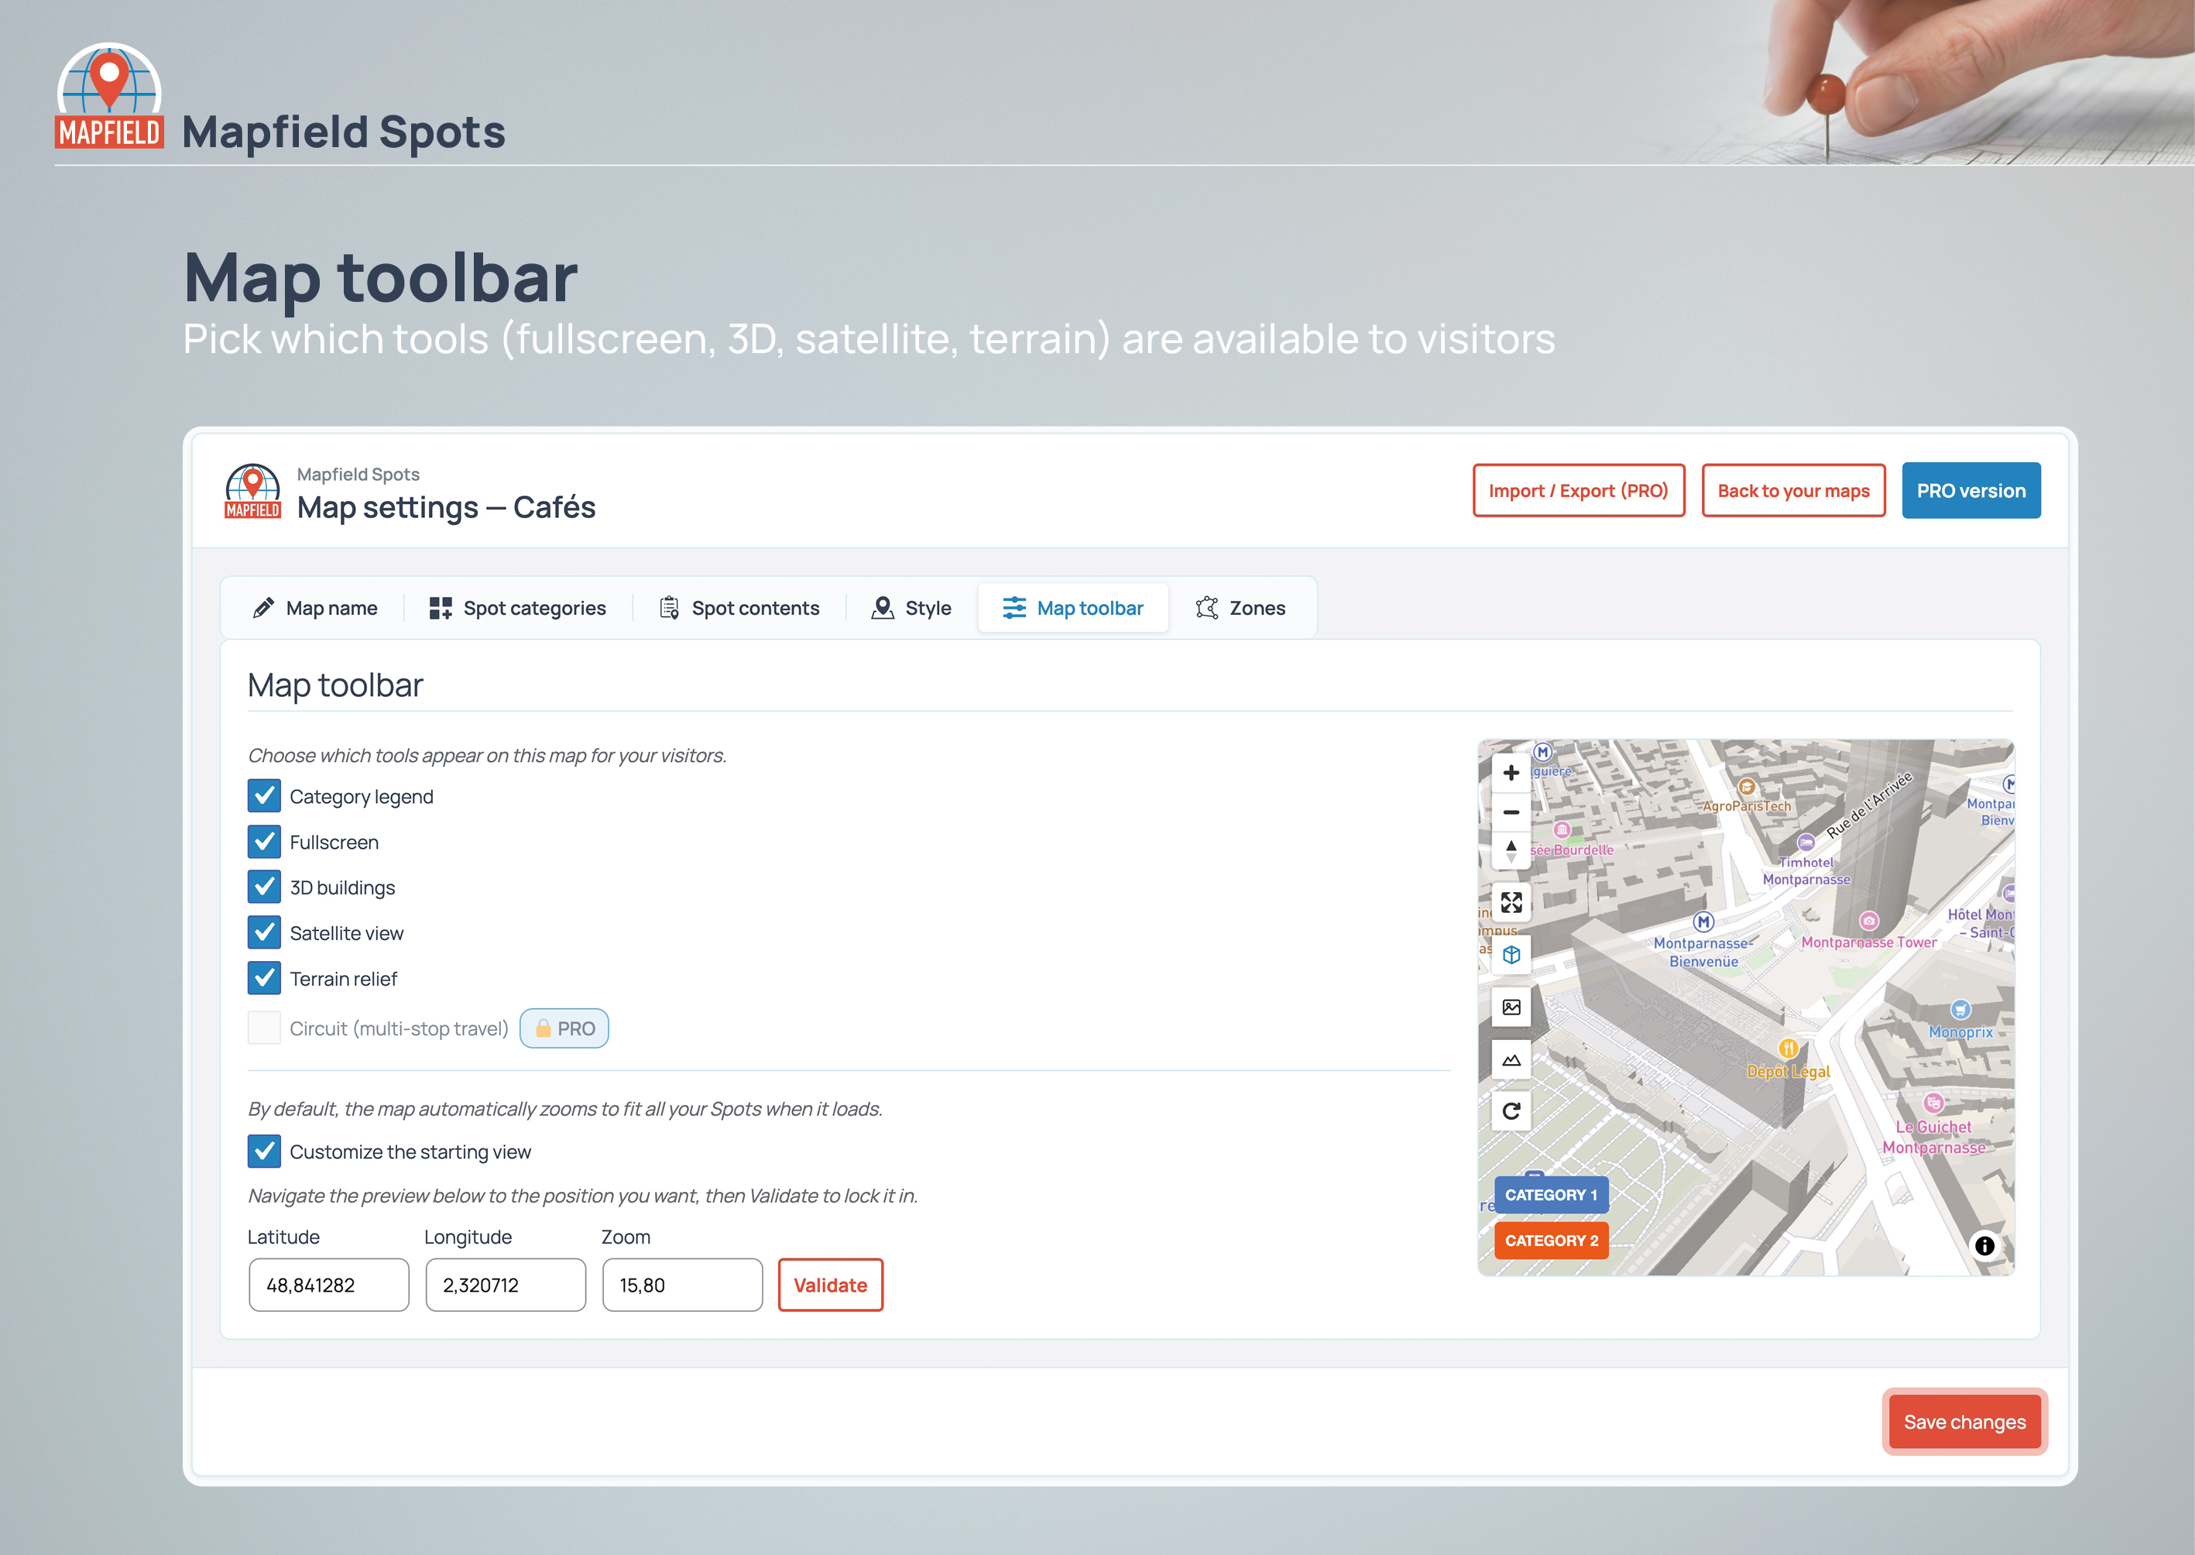Toggle Customize the starting view checkbox

tap(264, 1151)
